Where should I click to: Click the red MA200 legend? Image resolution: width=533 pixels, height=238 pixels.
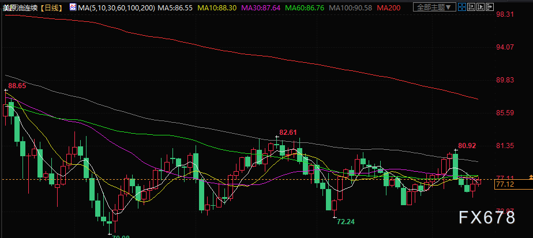pyautogui.click(x=388, y=7)
